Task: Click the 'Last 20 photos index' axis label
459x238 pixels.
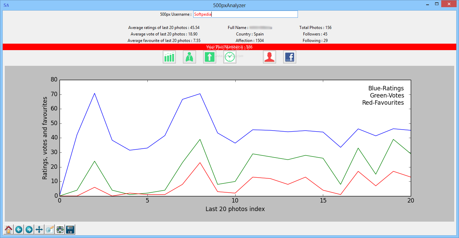Action: 235,209
